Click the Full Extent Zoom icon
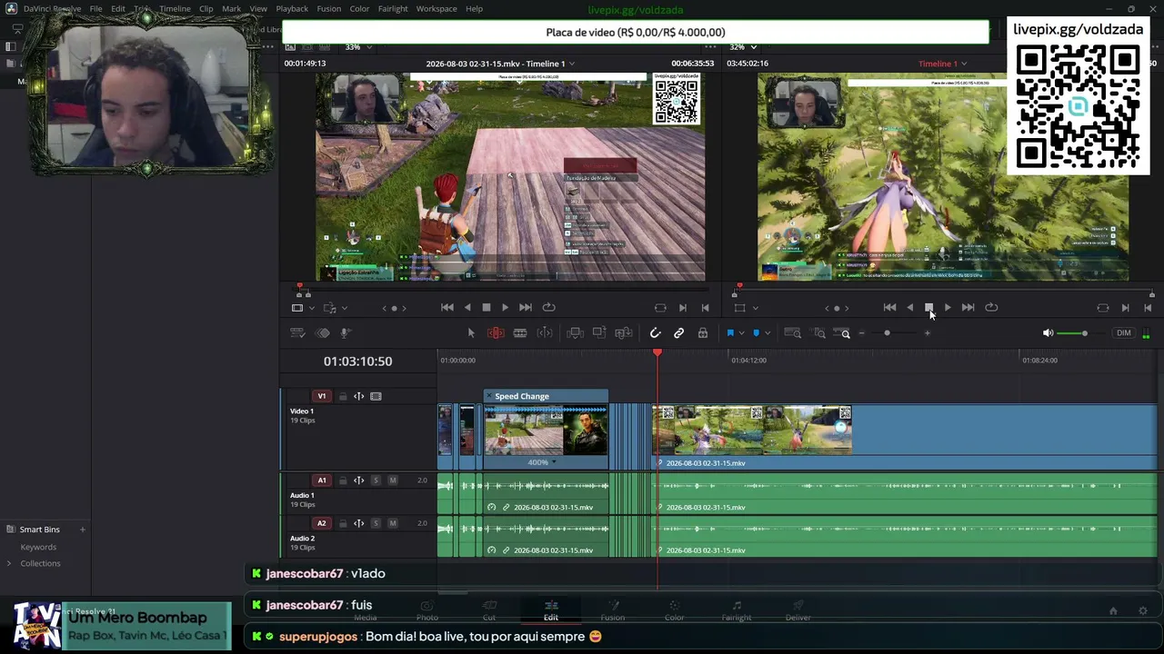Image resolution: width=1164 pixels, height=654 pixels. pyautogui.click(x=793, y=333)
